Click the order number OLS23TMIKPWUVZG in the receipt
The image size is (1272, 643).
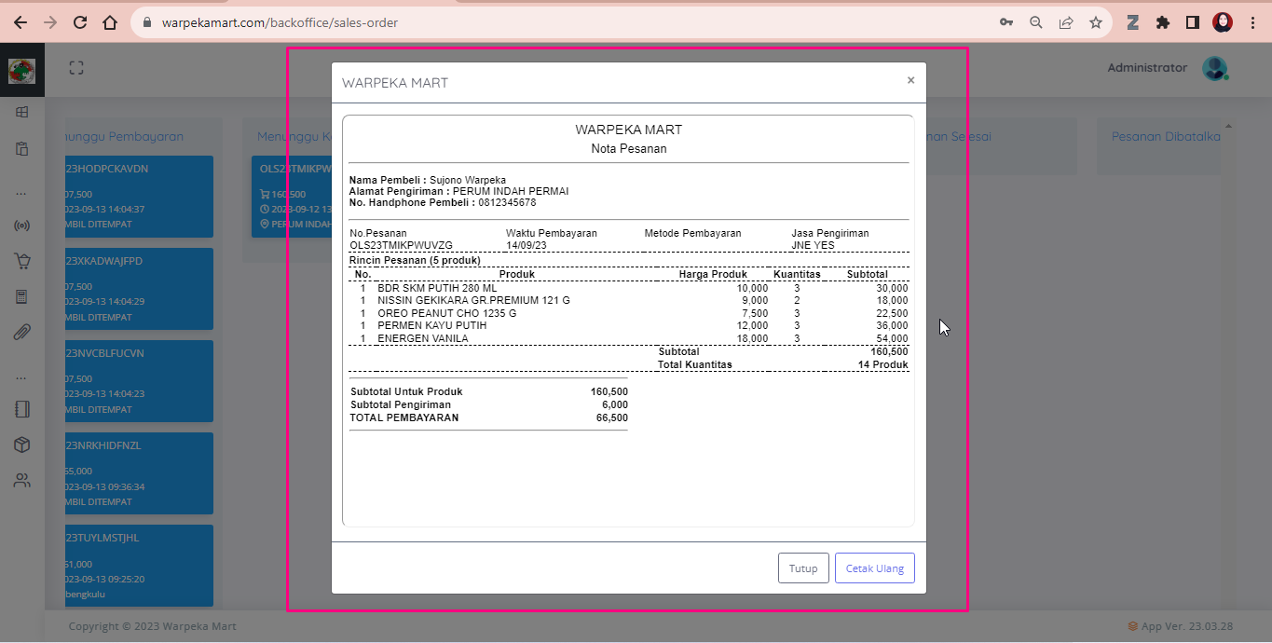coord(401,245)
